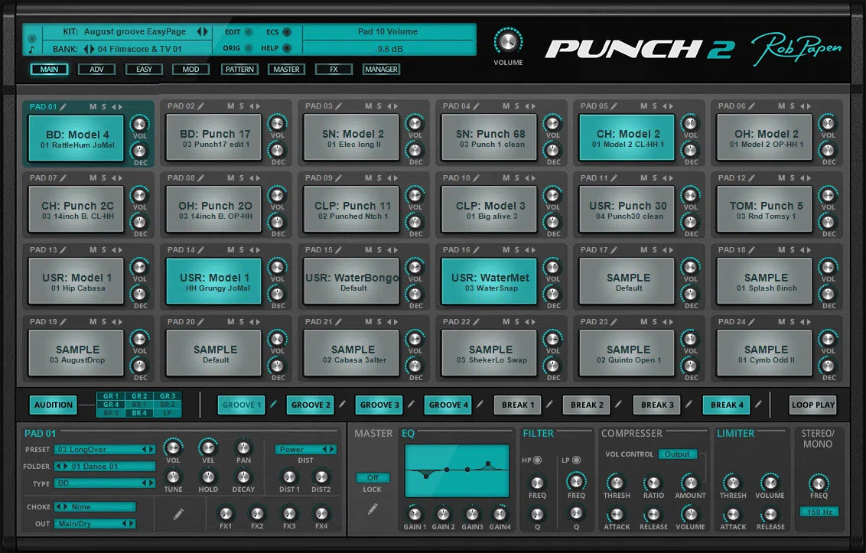866x553 pixels.
Task: Switch to the PATTERN tab
Action: pyautogui.click(x=239, y=69)
